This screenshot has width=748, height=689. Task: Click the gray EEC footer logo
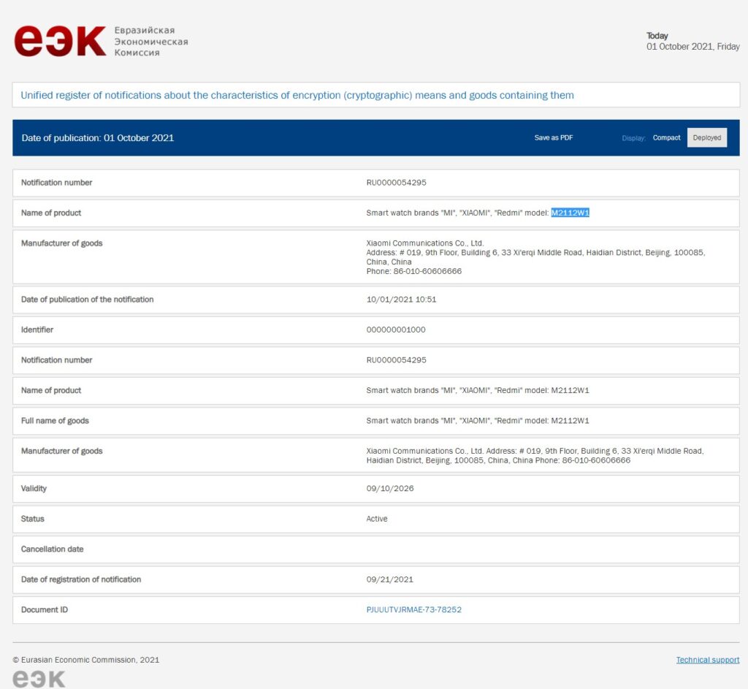pos(39,679)
